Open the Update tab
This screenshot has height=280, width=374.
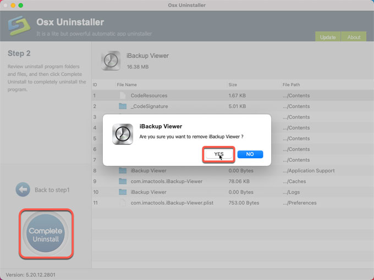click(x=328, y=37)
